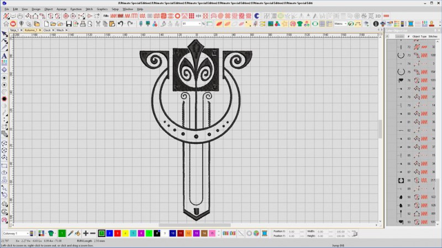
Task: Save design with the floppy disk icon
Action: click(x=69, y=24)
